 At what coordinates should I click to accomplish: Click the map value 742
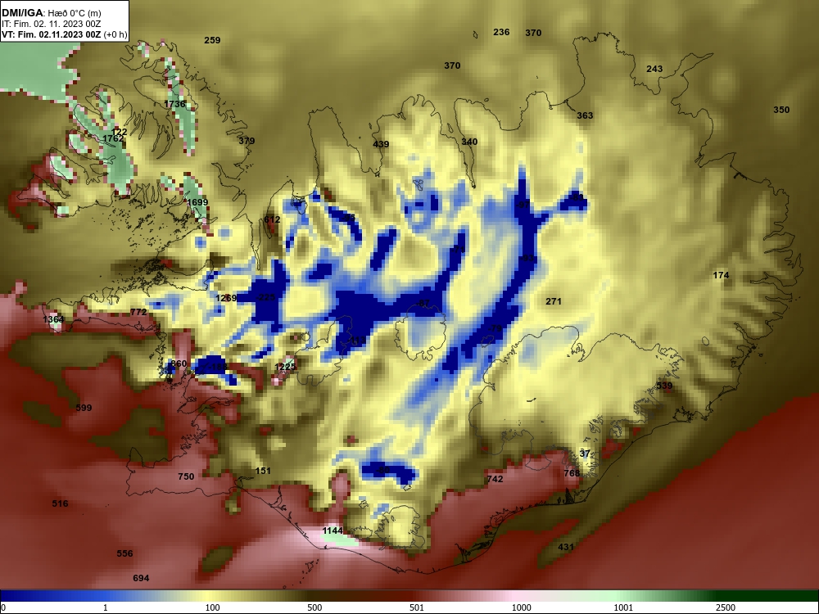pyautogui.click(x=495, y=479)
